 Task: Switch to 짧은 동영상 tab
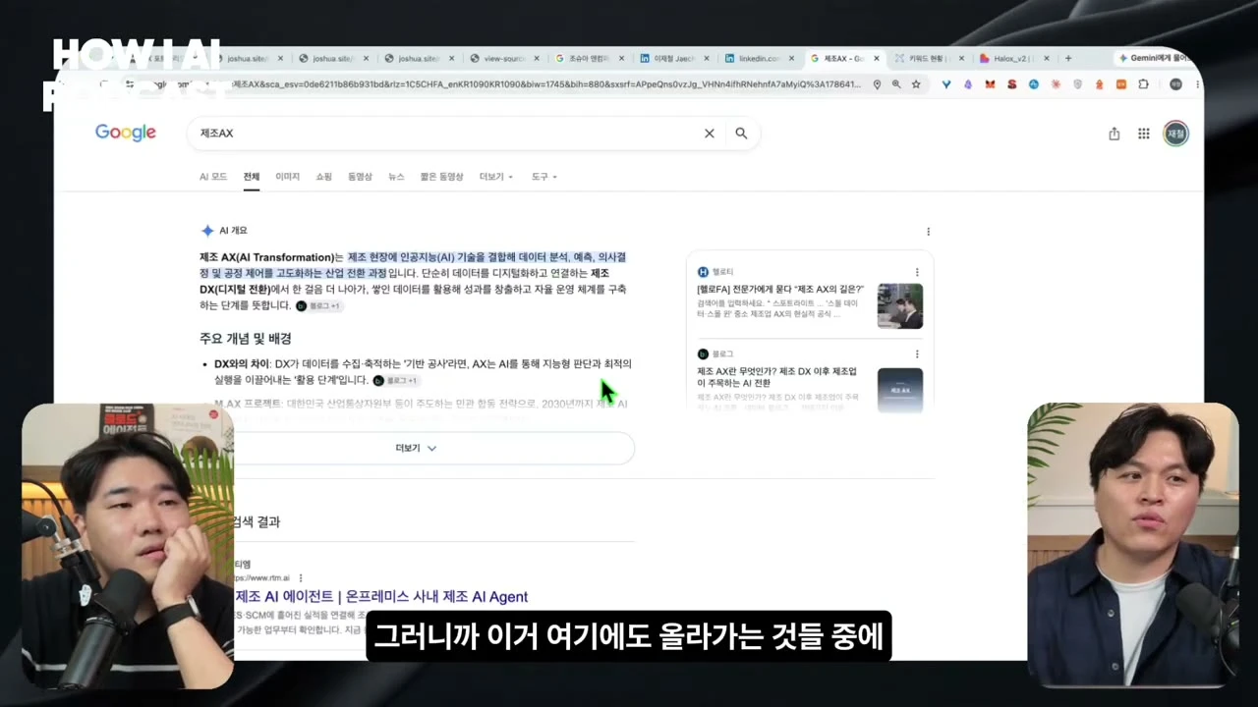[x=441, y=177]
